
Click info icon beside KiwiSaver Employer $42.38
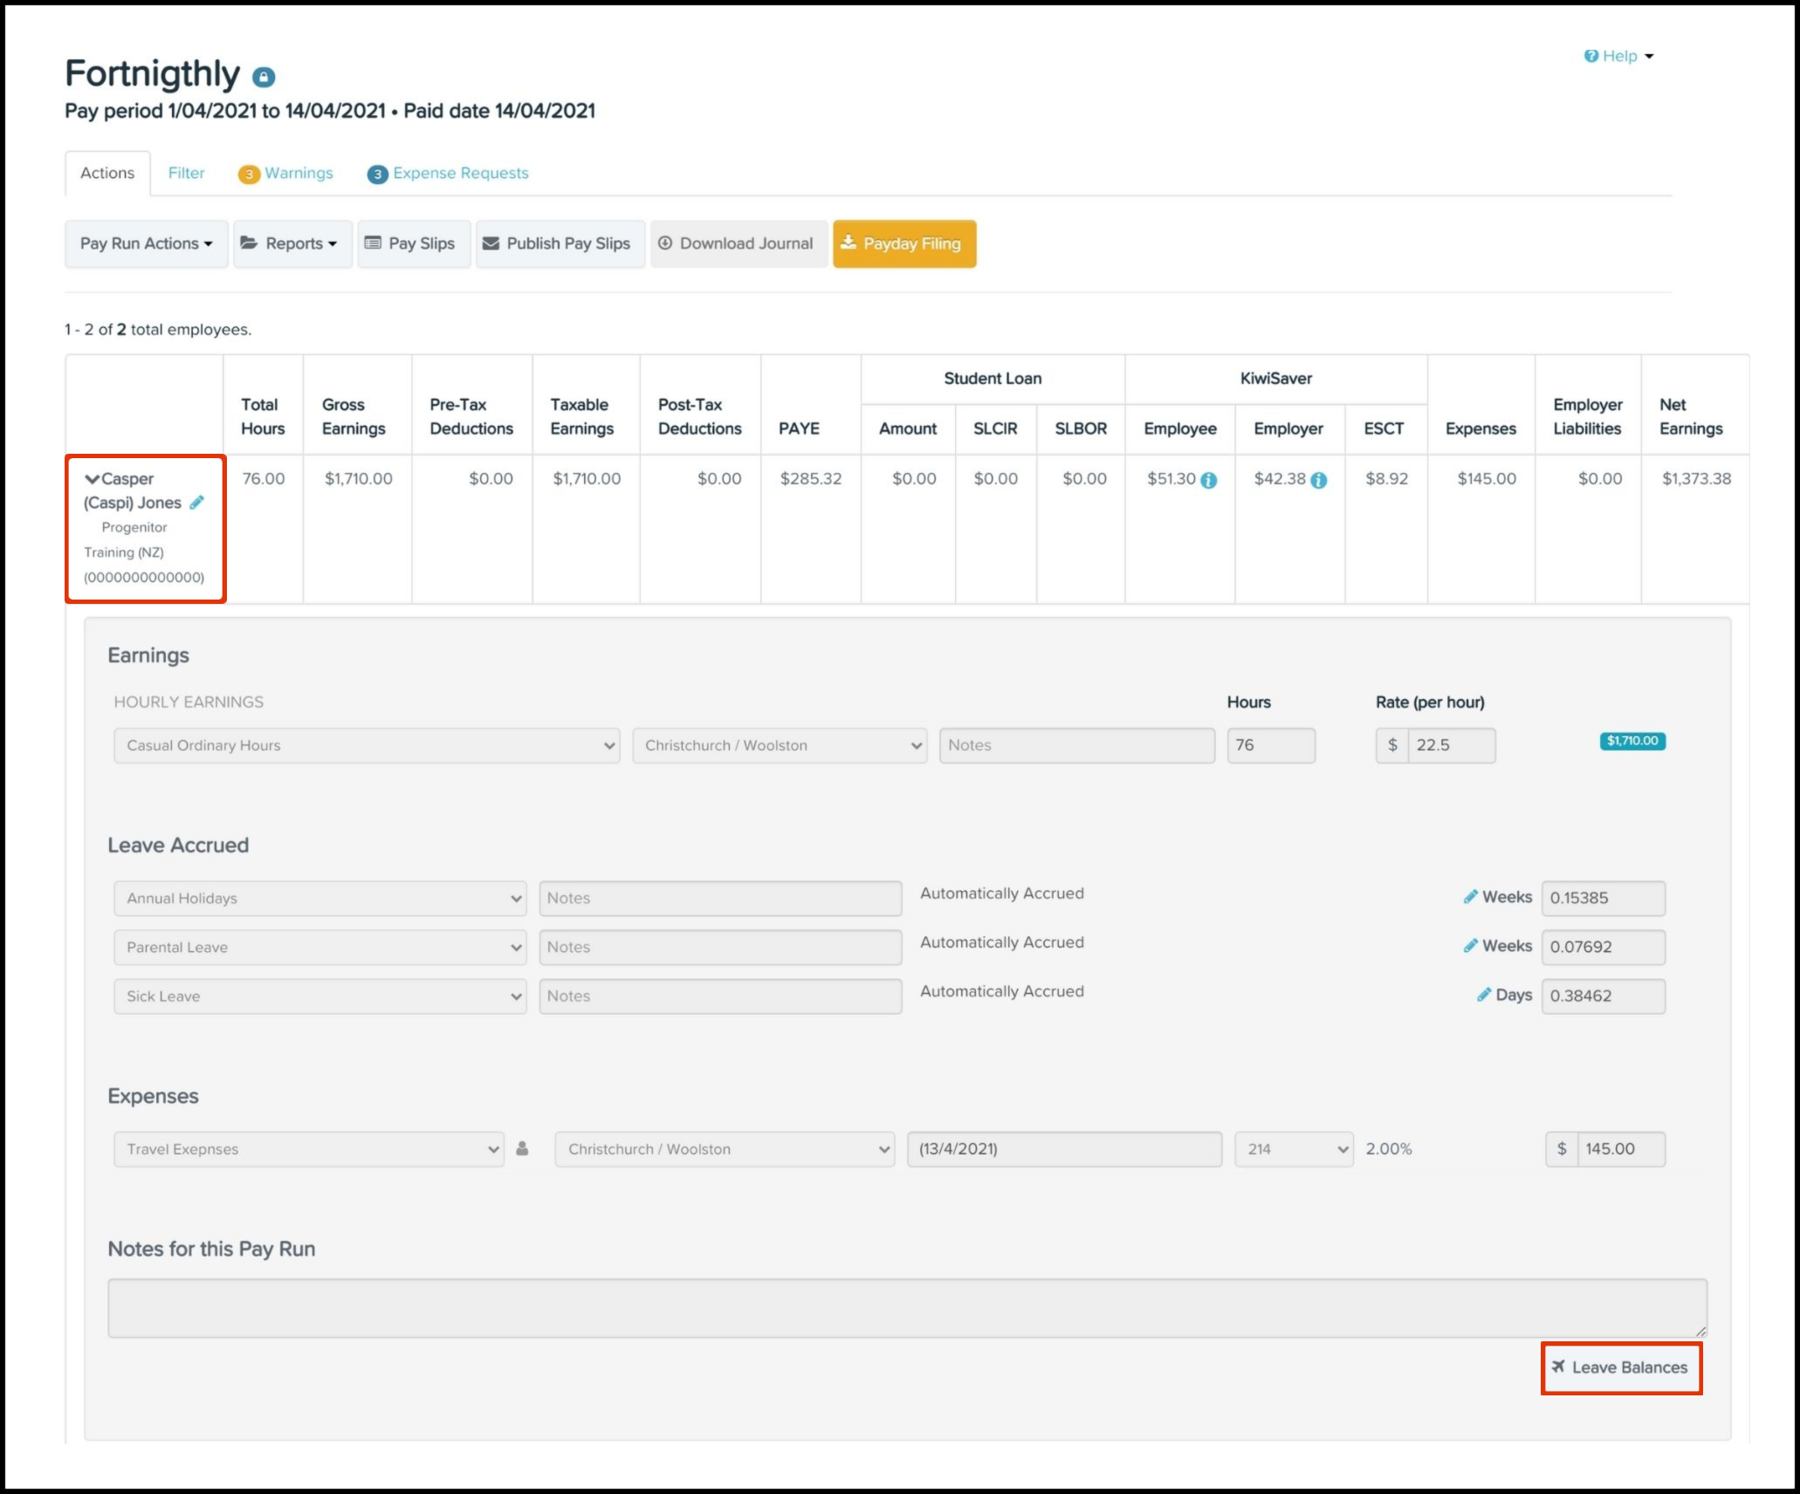tap(1319, 480)
